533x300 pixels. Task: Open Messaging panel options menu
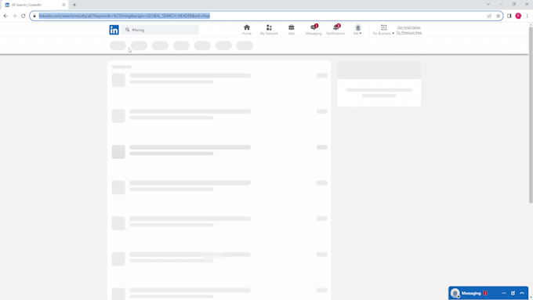point(504,293)
